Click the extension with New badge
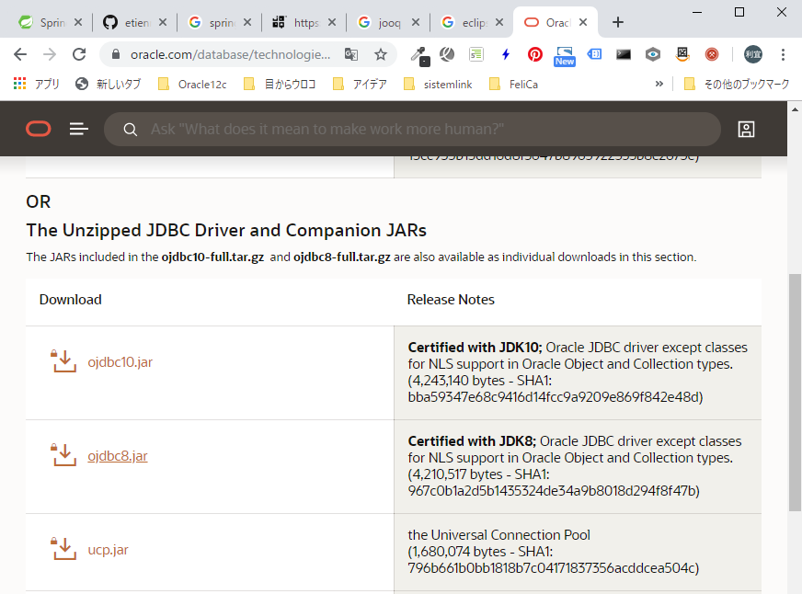The height and width of the screenshot is (594, 802). point(564,56)
